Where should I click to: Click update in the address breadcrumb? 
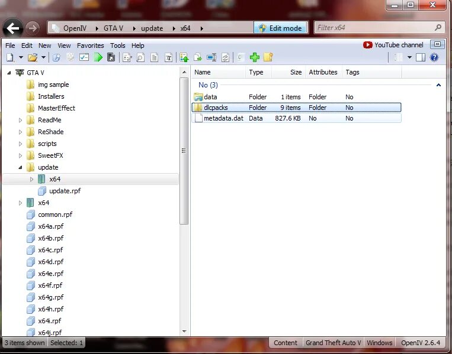[152, 28]
